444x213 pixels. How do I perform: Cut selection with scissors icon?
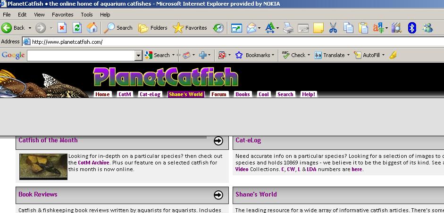(333, 28)
